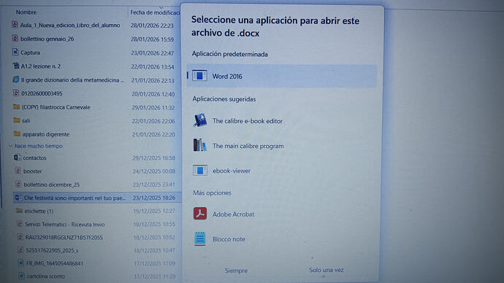This screenshot has height=283, width=504.
Task: Click the Il grande dizionario della metamedicina icon
Action: [16, 80]
